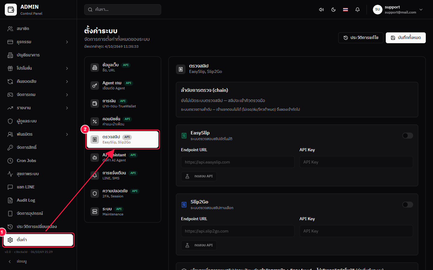Image resolution: width=433 pixels, height=270 pixels.
Task: Enable the Slip2Go toggle switch
Action: (408, 205)
